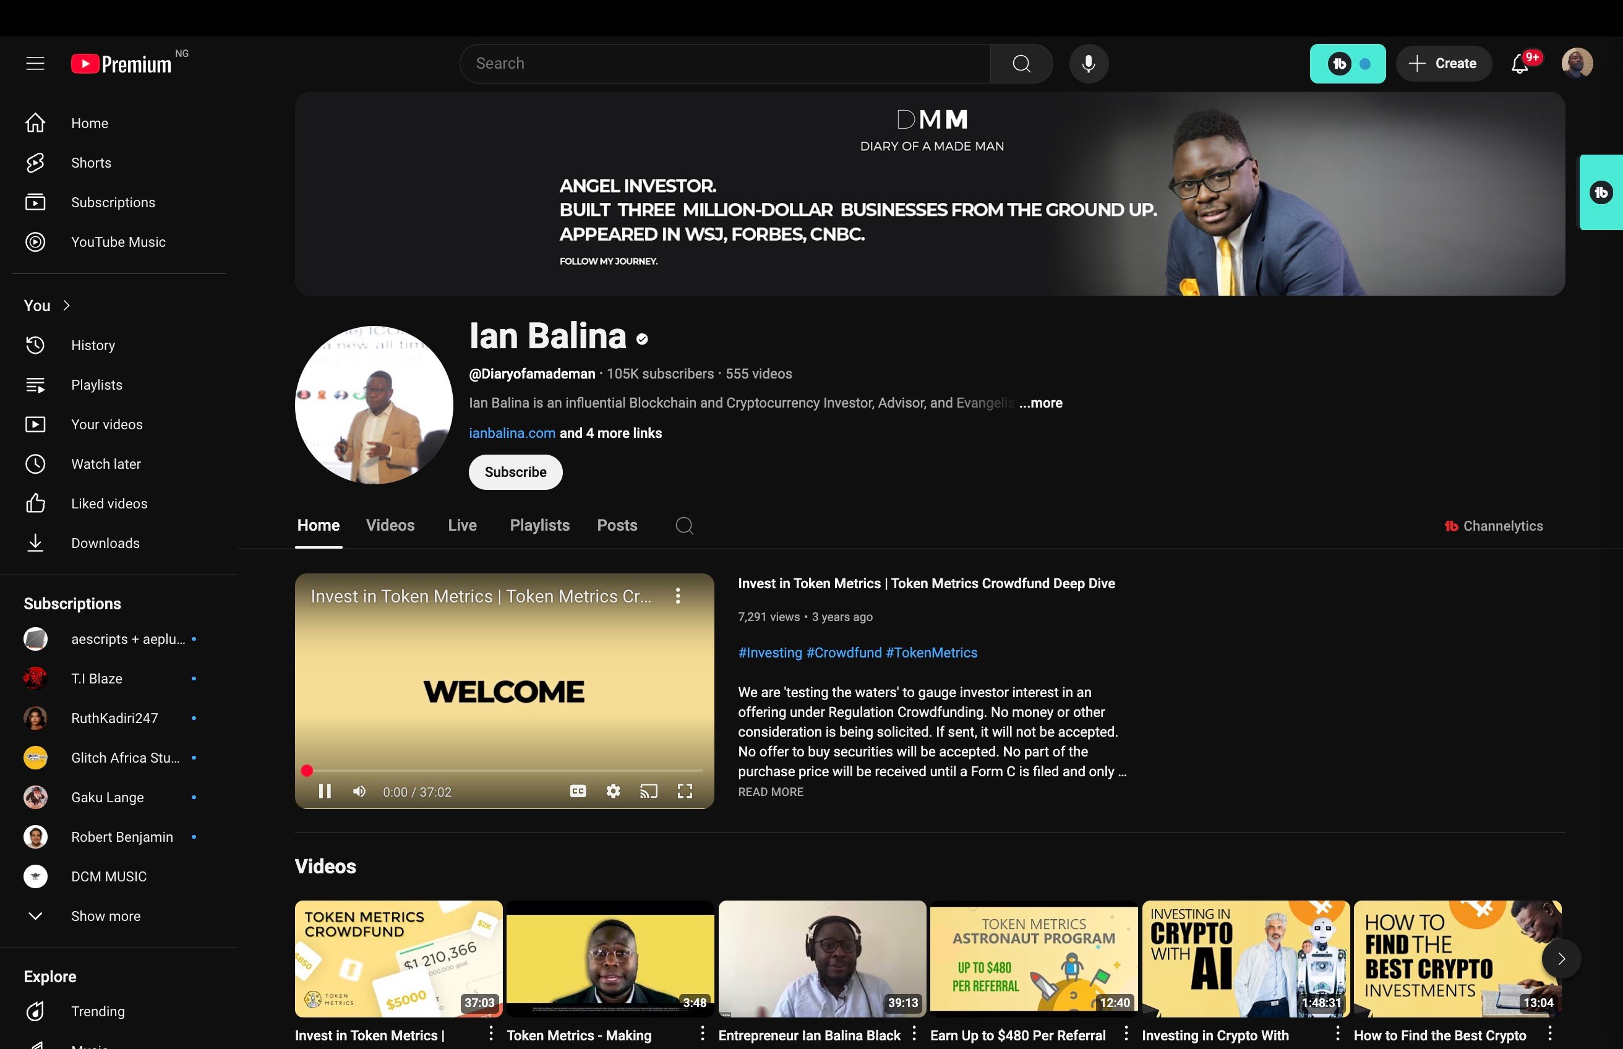Click the #TokenMetrics hashtag
Image resolution: width=1623 pixels, height=1049 pixels.
931,653
